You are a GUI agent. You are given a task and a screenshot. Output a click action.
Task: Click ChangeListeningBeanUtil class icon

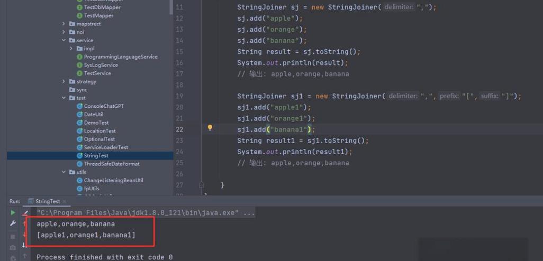pyautogui.click(x=79, y=181)
